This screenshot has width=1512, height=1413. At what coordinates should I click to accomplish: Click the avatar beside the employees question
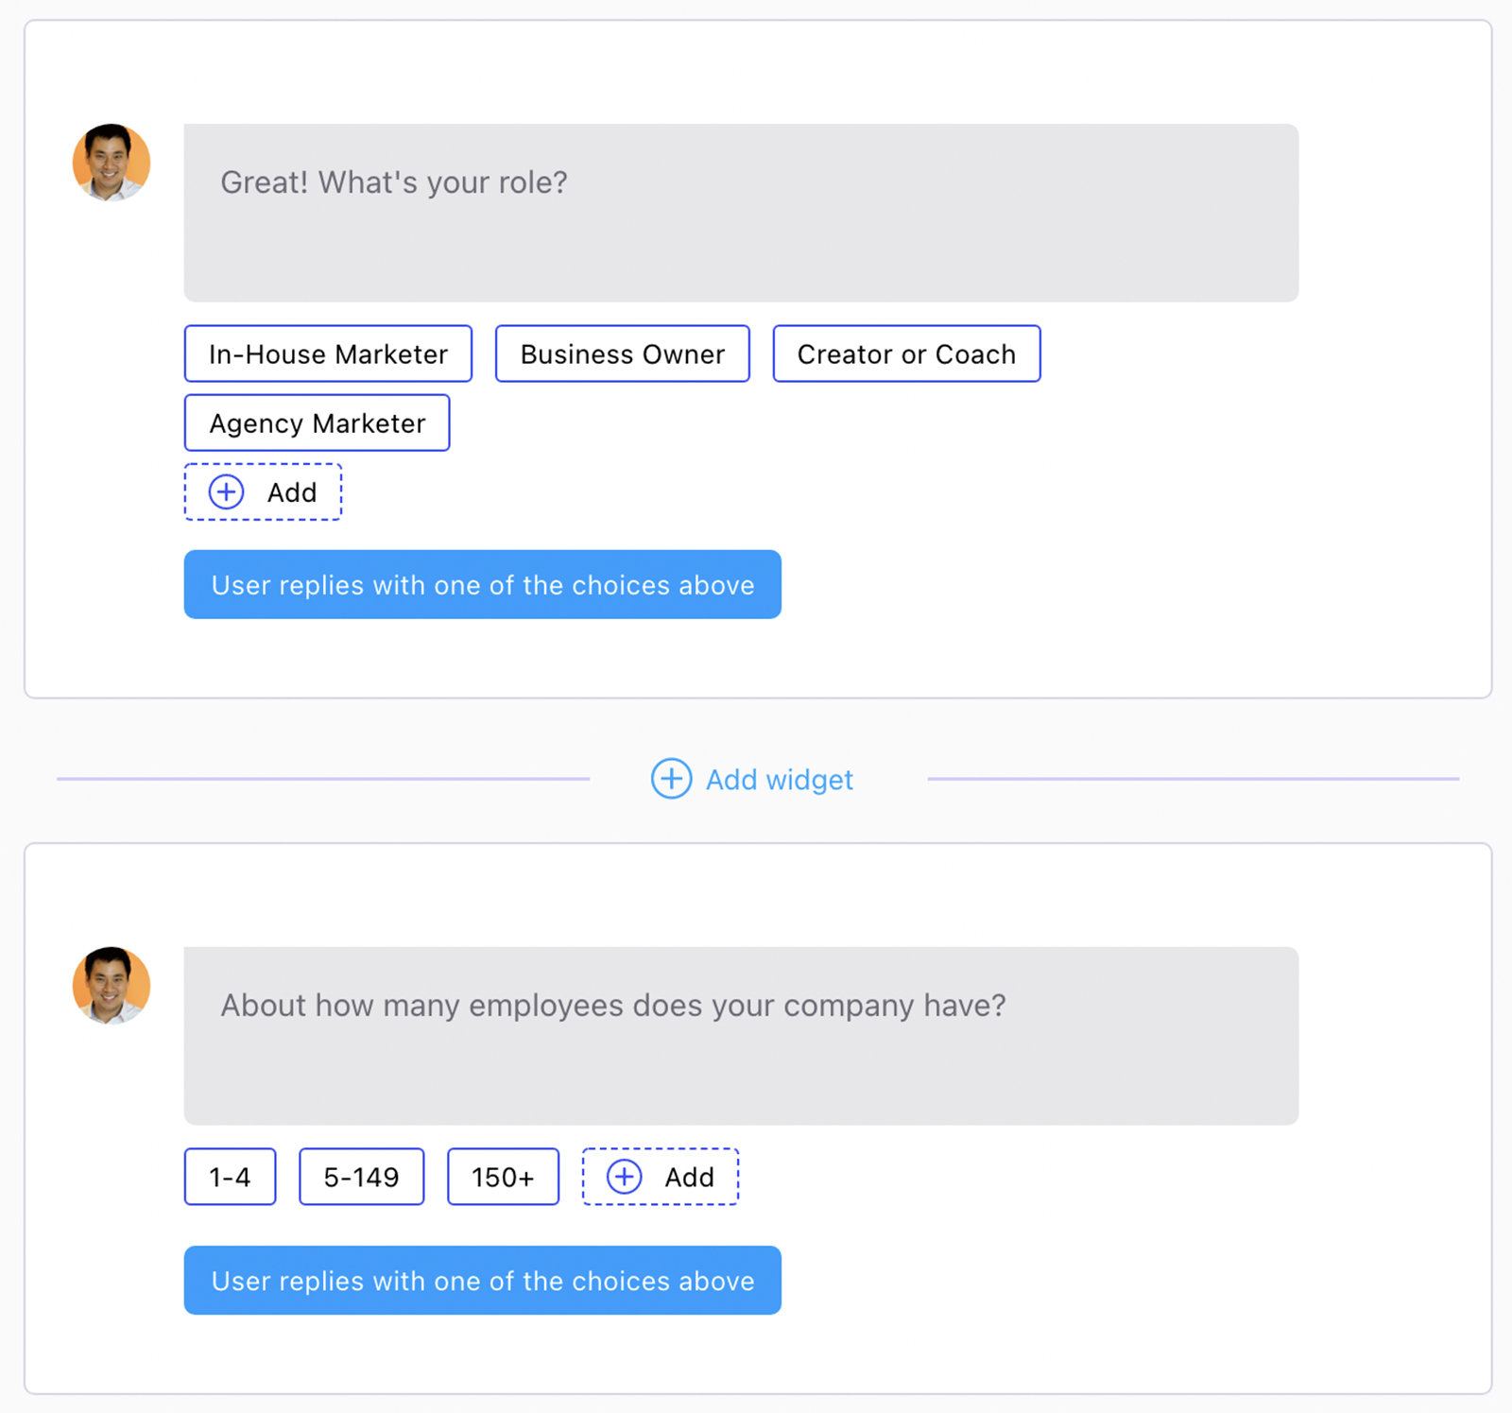coord(112,986)
